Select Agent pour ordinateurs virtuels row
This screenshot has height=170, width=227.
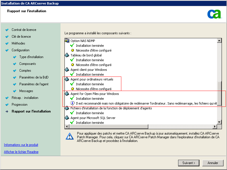point(92,79)
